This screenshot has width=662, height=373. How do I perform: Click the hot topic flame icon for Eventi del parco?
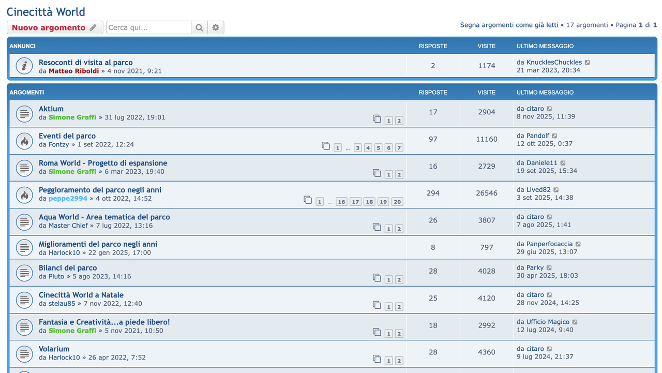[24, 140]
